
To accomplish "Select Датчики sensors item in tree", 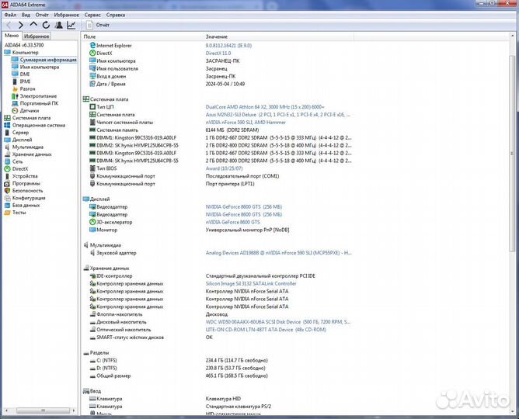I will tap(29, 110).
